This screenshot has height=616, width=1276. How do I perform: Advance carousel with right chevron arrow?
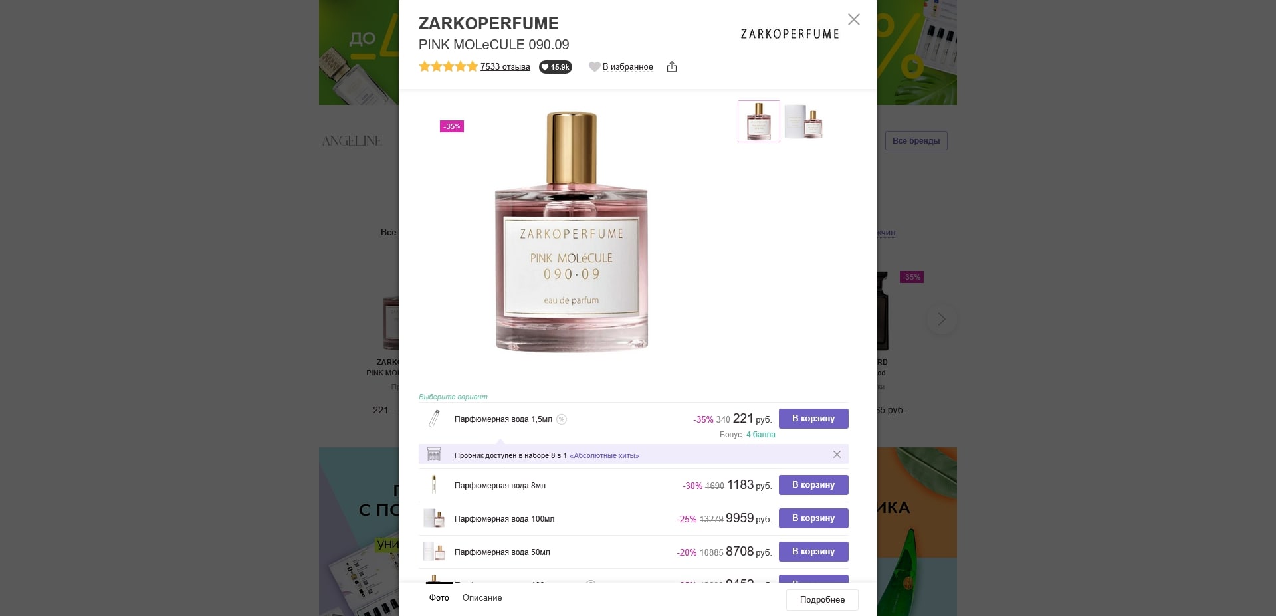(942, 319)
